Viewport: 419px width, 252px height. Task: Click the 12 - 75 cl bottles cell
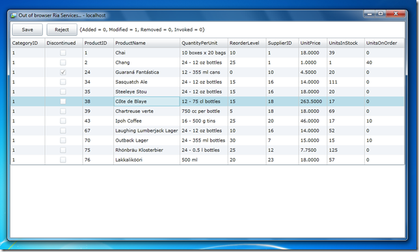tap(204, 101)
